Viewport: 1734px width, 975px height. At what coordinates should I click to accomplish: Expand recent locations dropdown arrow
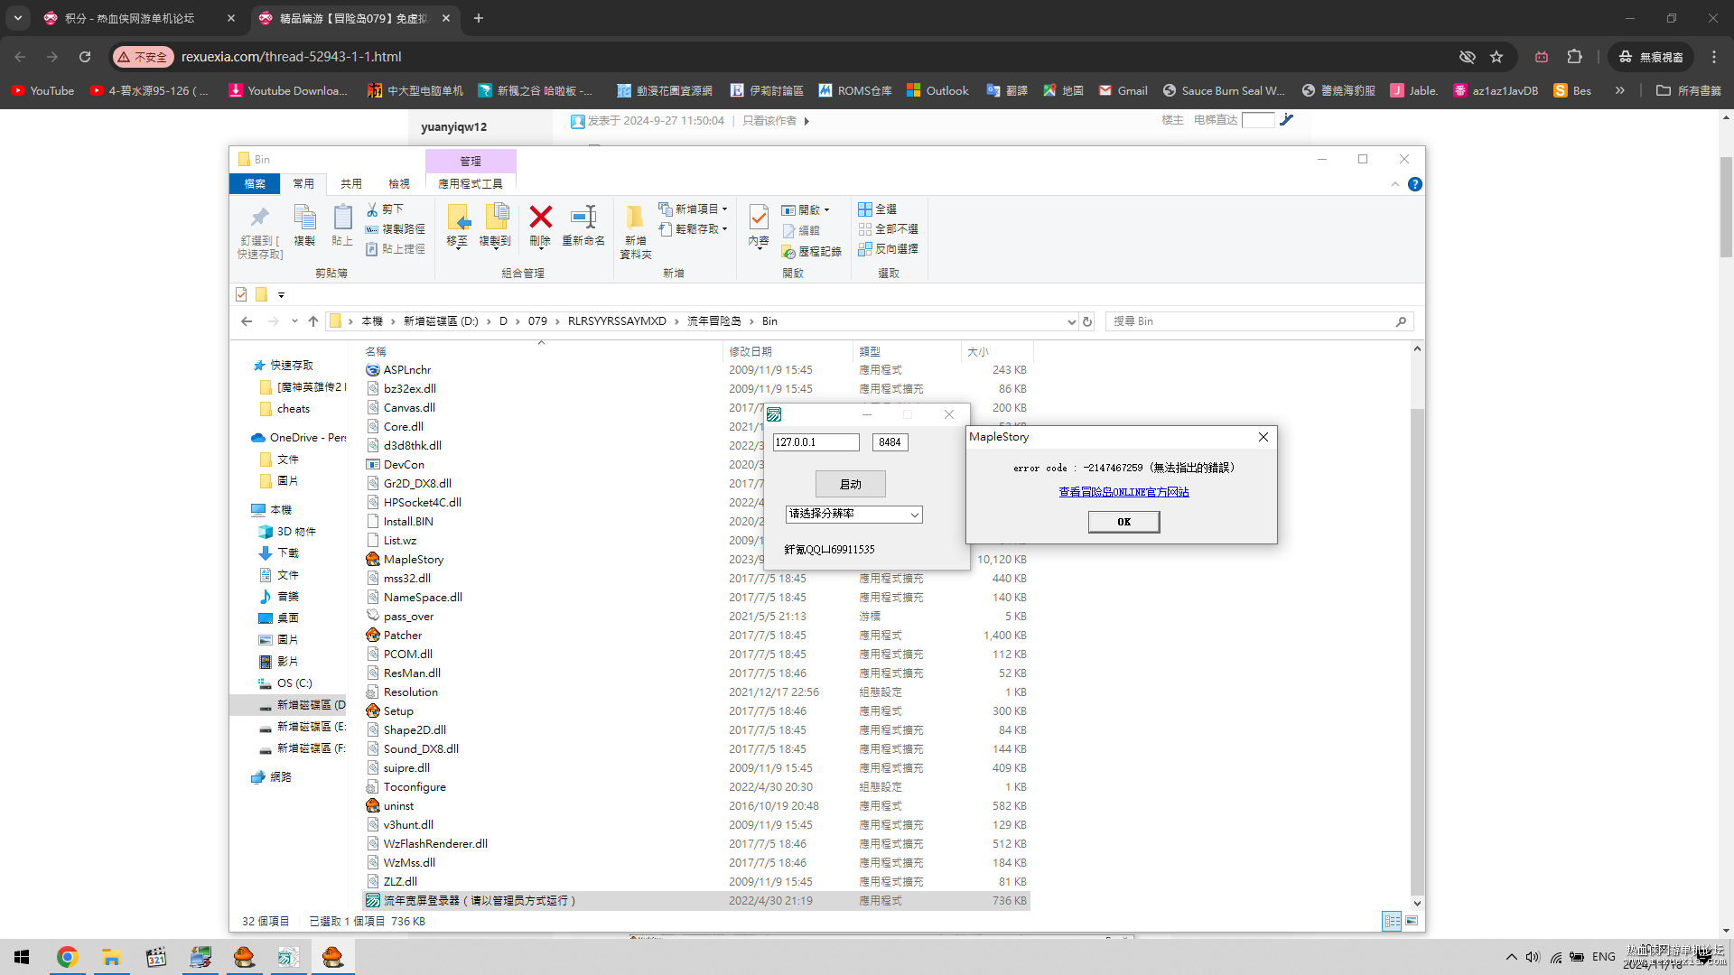[294, 321]
